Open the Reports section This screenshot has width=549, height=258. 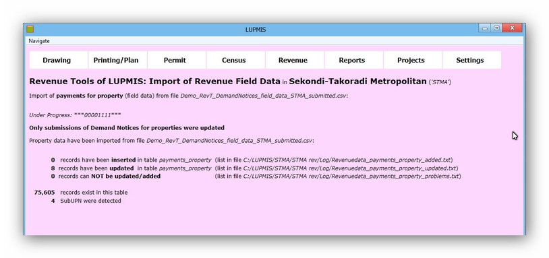tap(354, 60)
